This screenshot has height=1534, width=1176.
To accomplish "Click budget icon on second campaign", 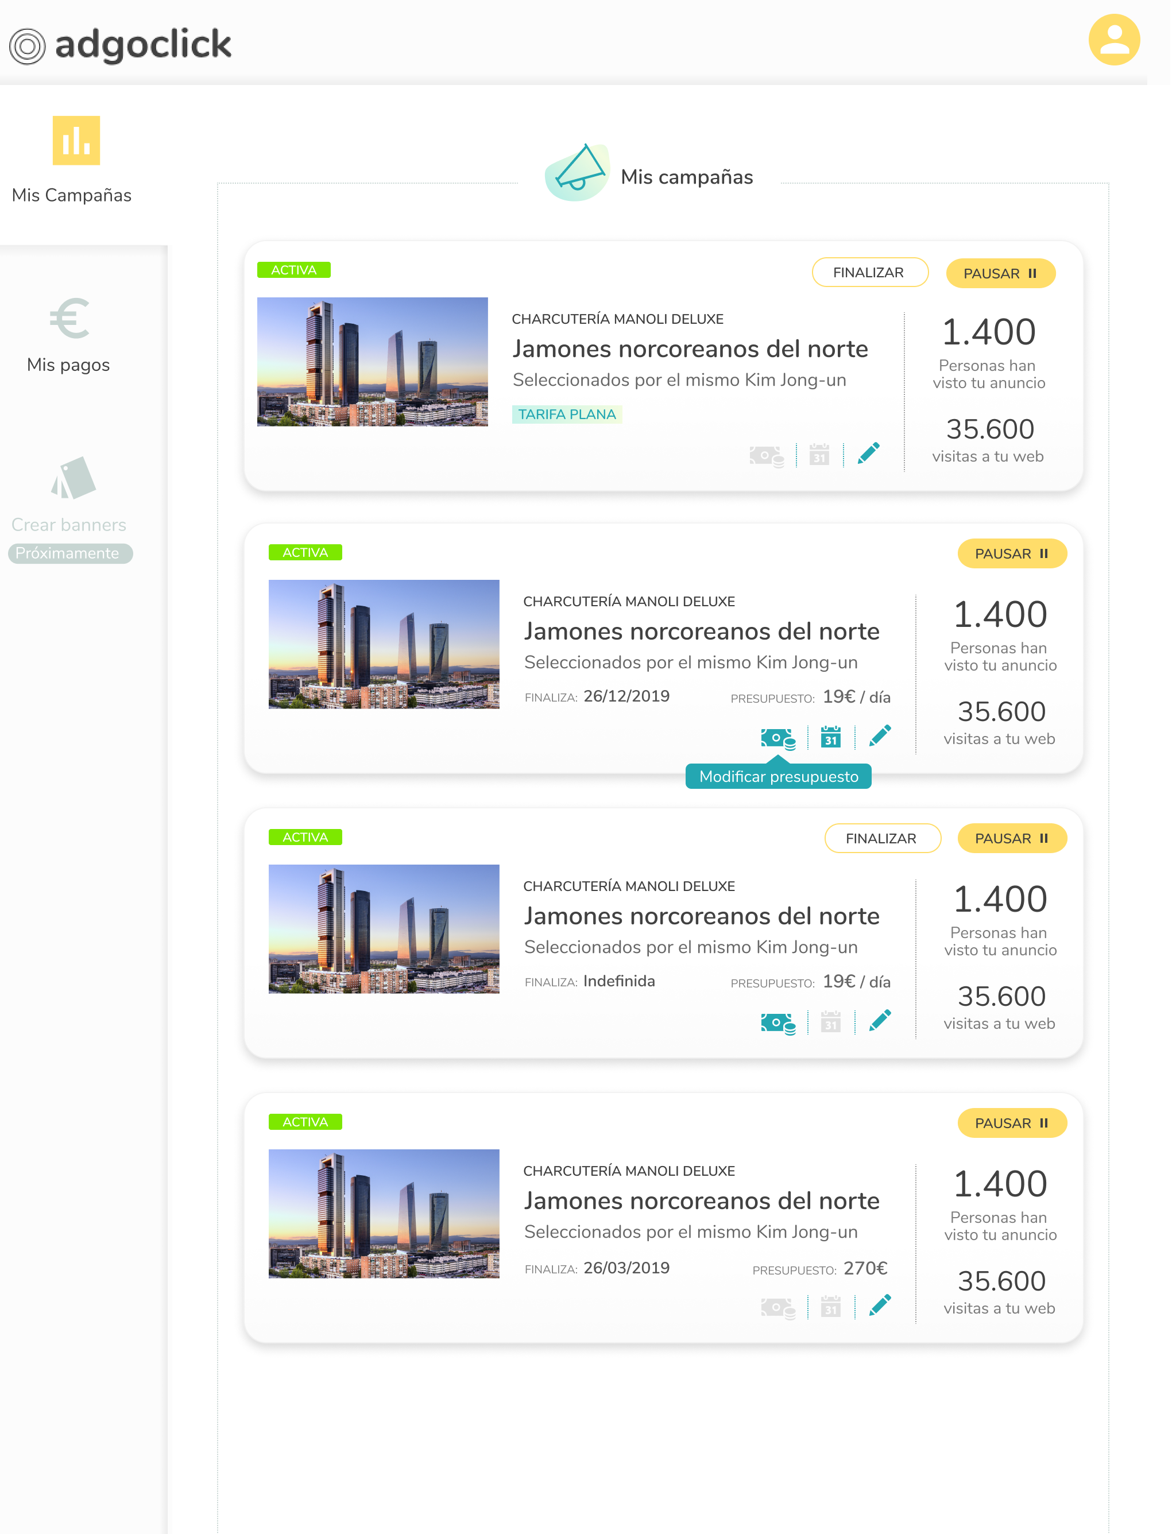I will (x=777, y=738).
